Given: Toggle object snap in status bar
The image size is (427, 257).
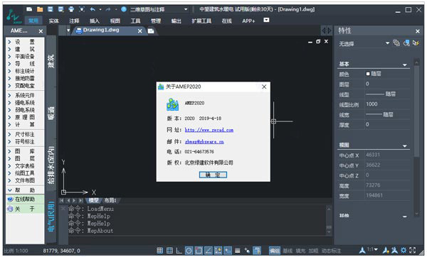Looking at the screenshot, I should tap(199, 250).
